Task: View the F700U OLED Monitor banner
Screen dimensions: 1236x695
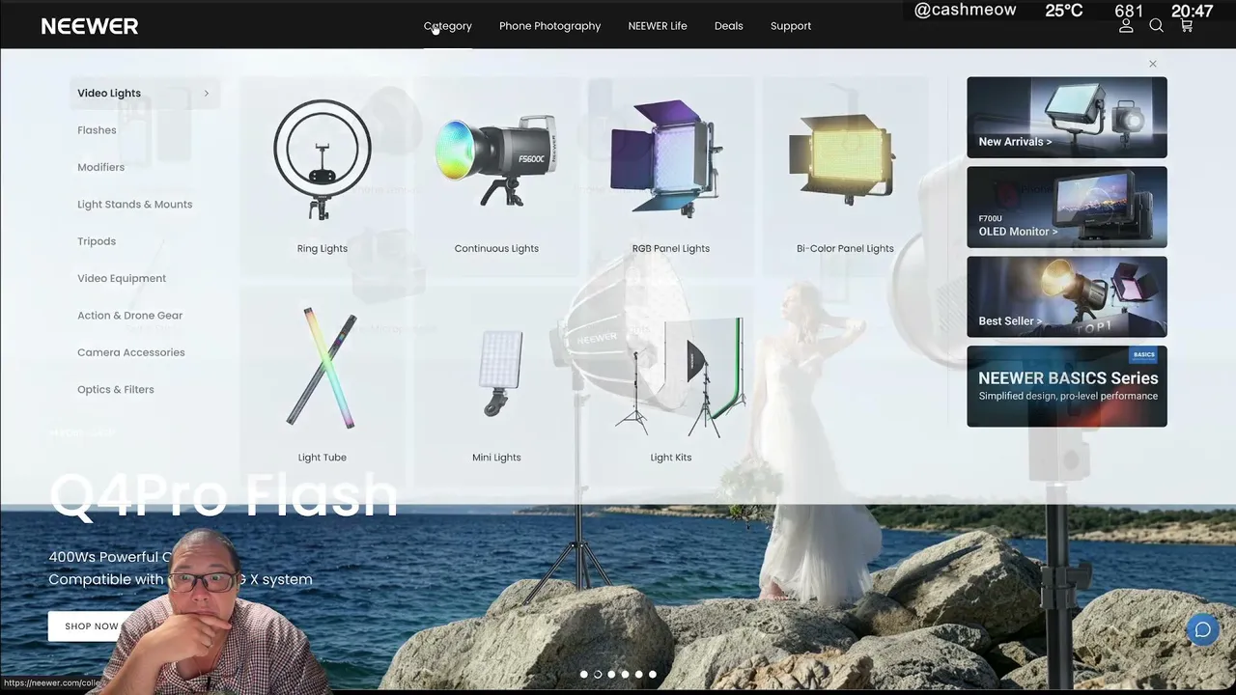Action: (x=1067, y=208)
